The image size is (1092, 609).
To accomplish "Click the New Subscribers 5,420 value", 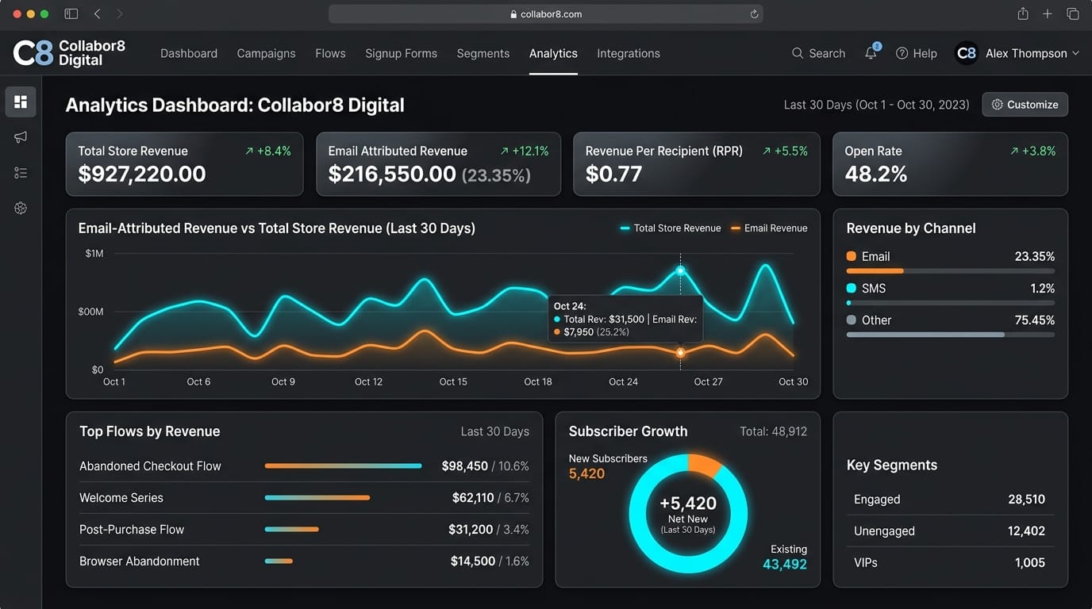I will (x=586, y=474).
